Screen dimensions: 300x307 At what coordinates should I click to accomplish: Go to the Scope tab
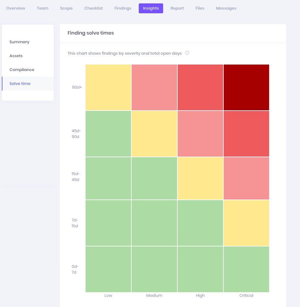pos(66,8)
